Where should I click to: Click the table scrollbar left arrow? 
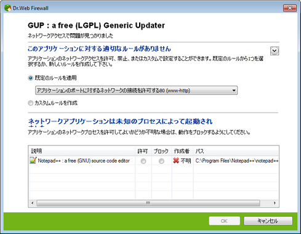tap(32, 203)
